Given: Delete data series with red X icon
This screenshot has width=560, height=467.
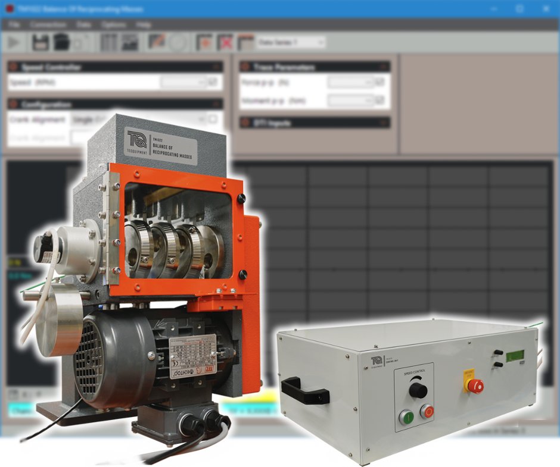Looking at the screenshot, I should [225, 42].
